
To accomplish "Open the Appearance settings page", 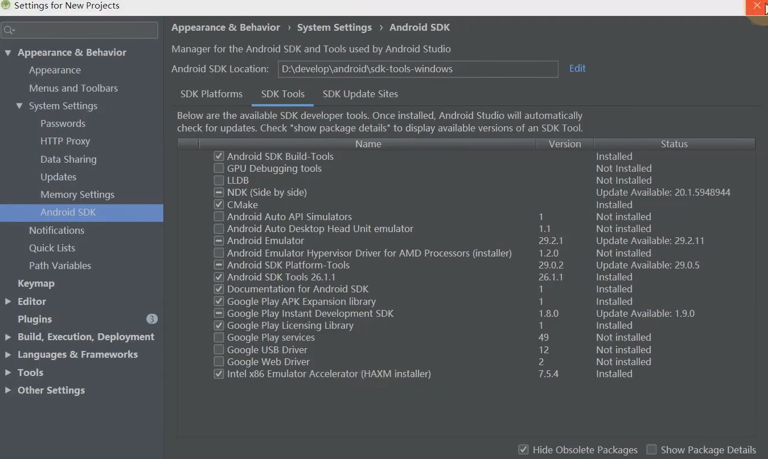I will (55, 70).
